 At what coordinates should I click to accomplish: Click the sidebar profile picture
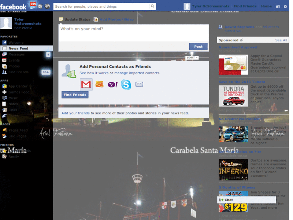pyautogui.click(x=6, y=23)
